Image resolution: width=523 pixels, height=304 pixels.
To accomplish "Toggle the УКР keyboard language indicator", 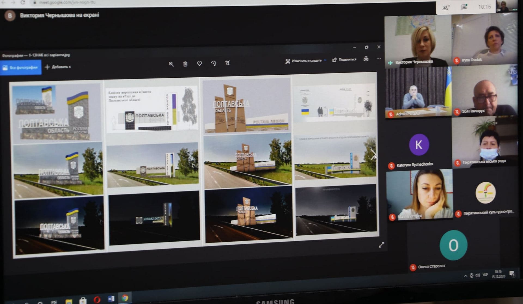I will (x=485, y=275).
